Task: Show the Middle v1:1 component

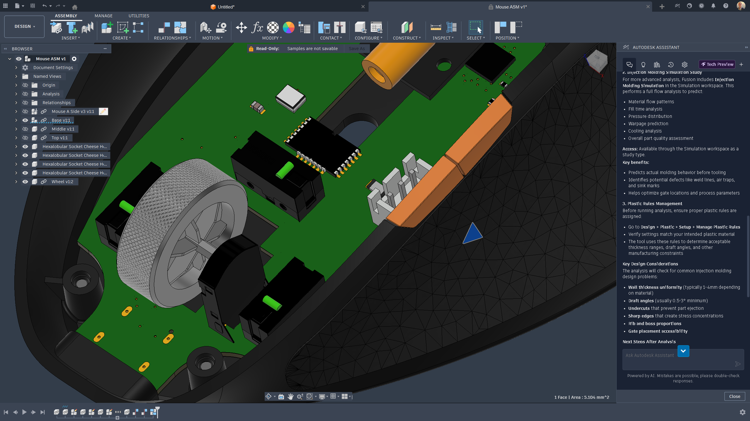Action: pyautogui.click(x=25, y=129)
